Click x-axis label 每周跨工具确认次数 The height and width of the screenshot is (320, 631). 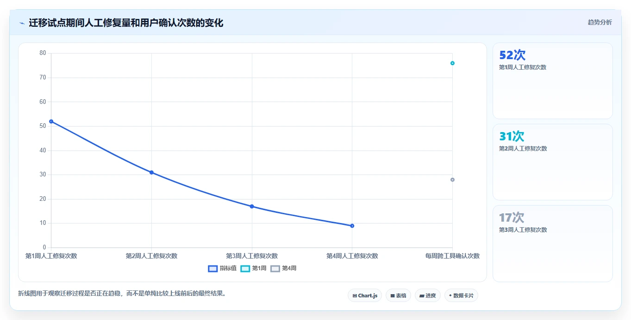(452, 256)
